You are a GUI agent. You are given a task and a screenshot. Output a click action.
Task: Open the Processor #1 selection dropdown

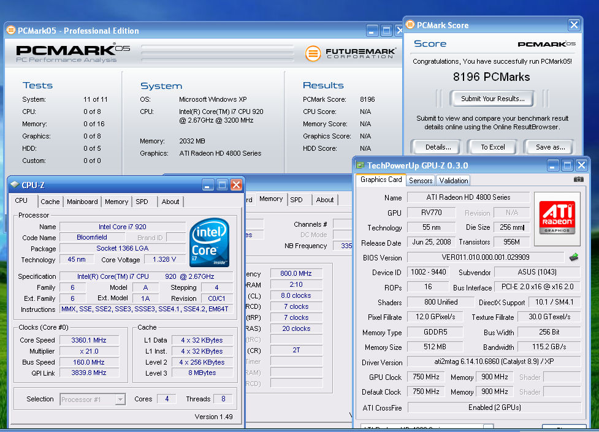[x=120, y=400]
